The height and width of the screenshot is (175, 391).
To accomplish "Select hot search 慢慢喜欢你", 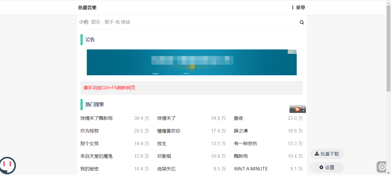I will click(169, 131).
